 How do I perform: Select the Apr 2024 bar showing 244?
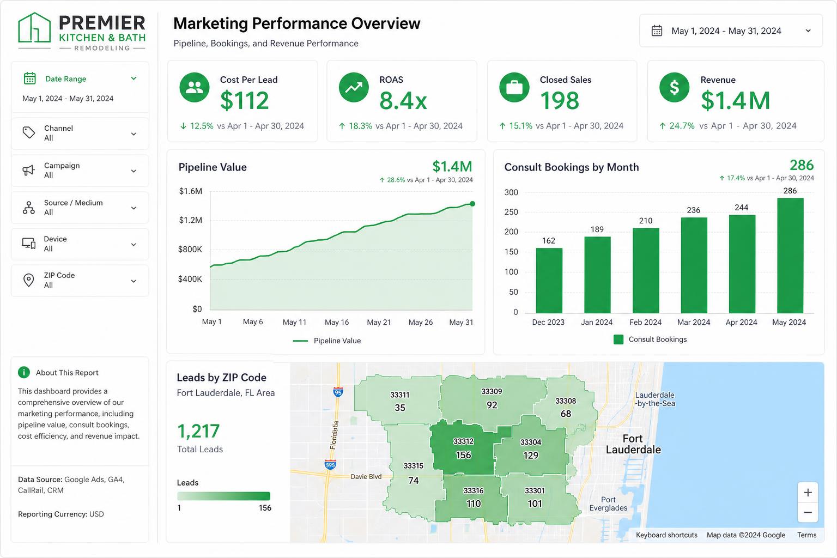pos(742,264)
